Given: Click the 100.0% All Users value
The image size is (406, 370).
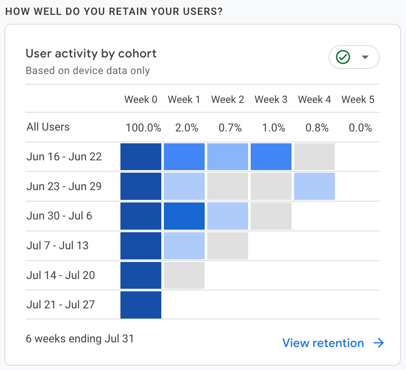Looking at the screenshot, I should click(143, 128).
